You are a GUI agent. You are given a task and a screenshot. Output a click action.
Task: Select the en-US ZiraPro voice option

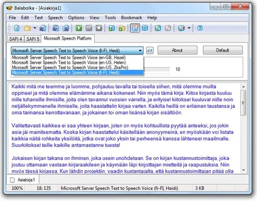(x=77, y=67)
